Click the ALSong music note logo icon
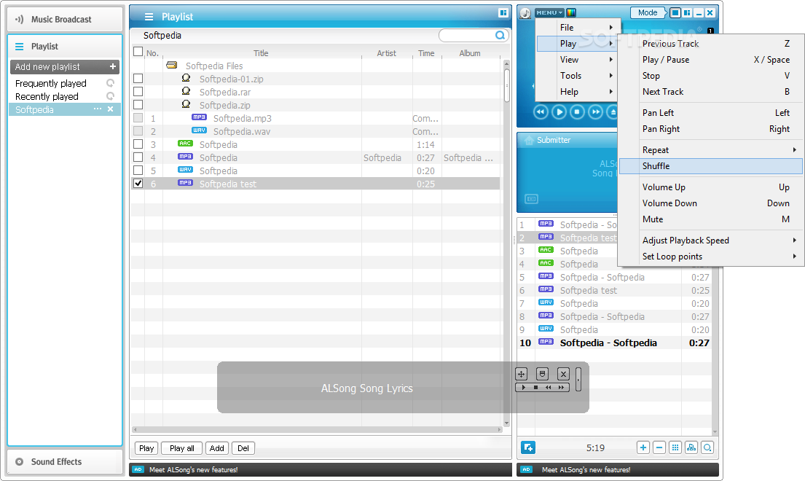 pos(525,13)
